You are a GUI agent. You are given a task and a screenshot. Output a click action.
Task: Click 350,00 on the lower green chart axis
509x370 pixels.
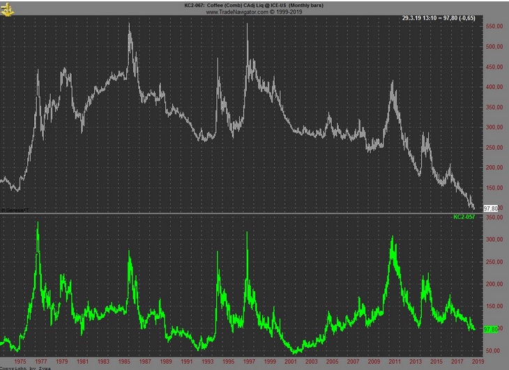click(x=494, y=217)
